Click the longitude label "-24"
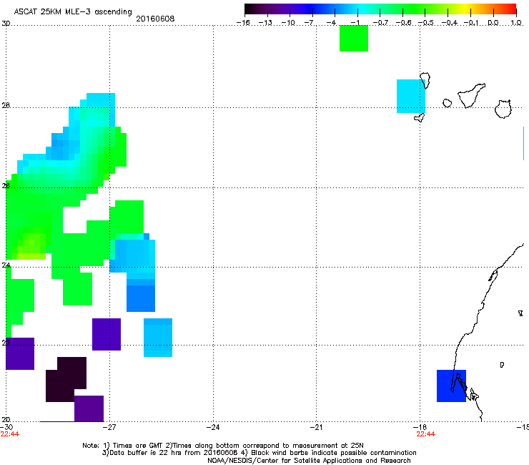 tap(213, 427)
